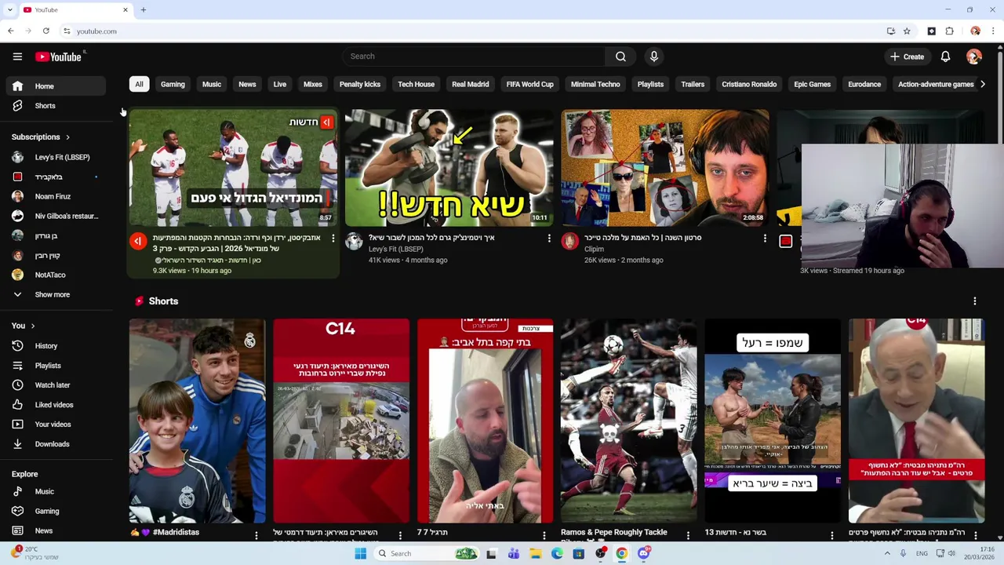Screen dimensions: 1004x565
Task: Open the C14 warehouse short thumbnail
Action: tap(341, 421)
